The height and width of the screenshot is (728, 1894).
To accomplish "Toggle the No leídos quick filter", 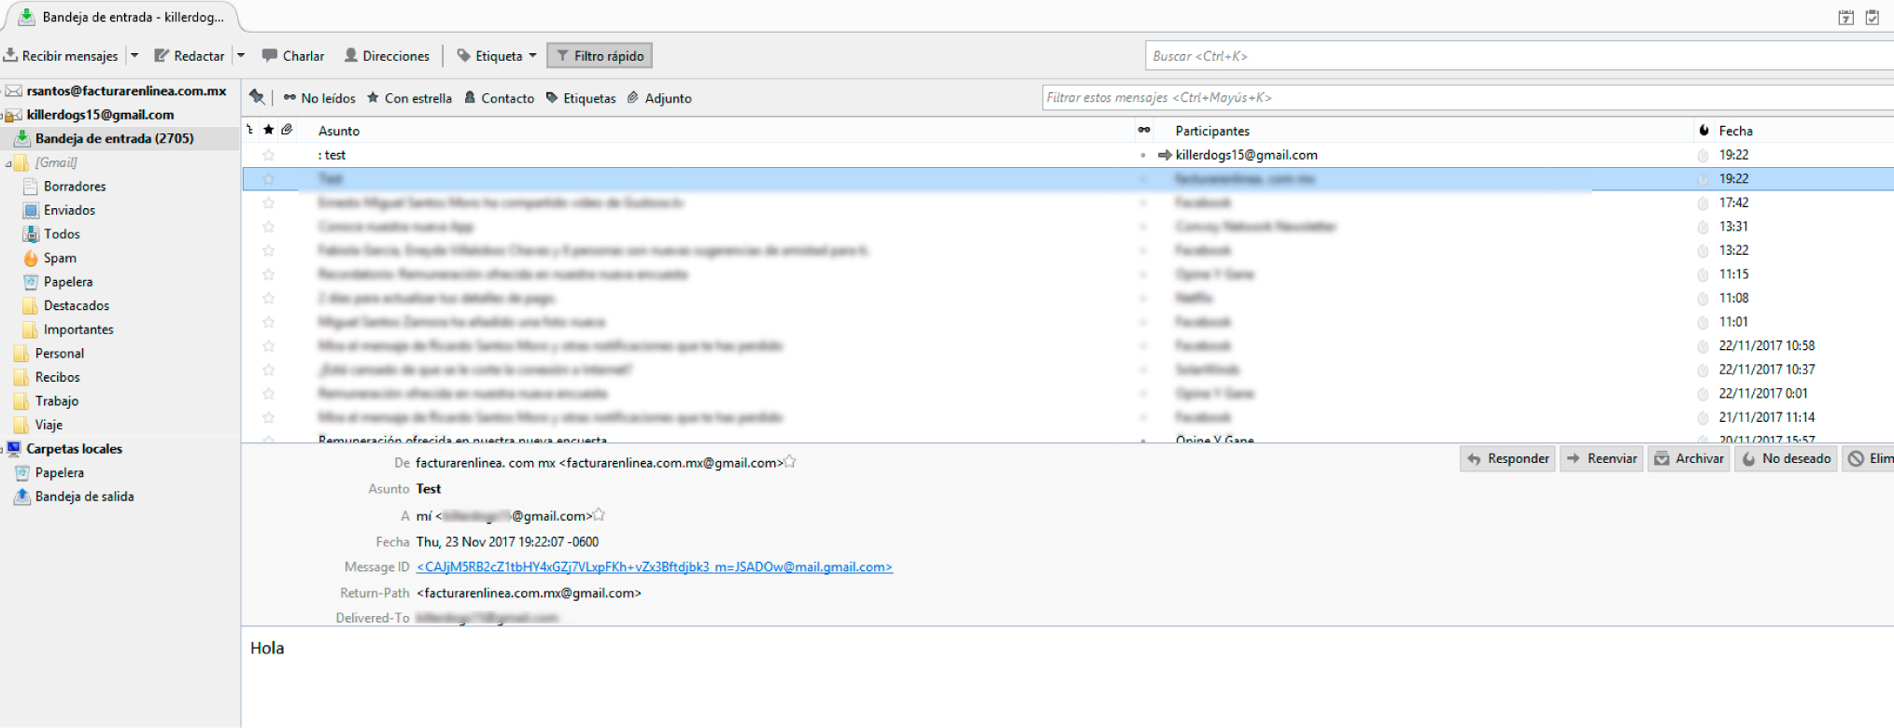I will [x=319, y=98].
